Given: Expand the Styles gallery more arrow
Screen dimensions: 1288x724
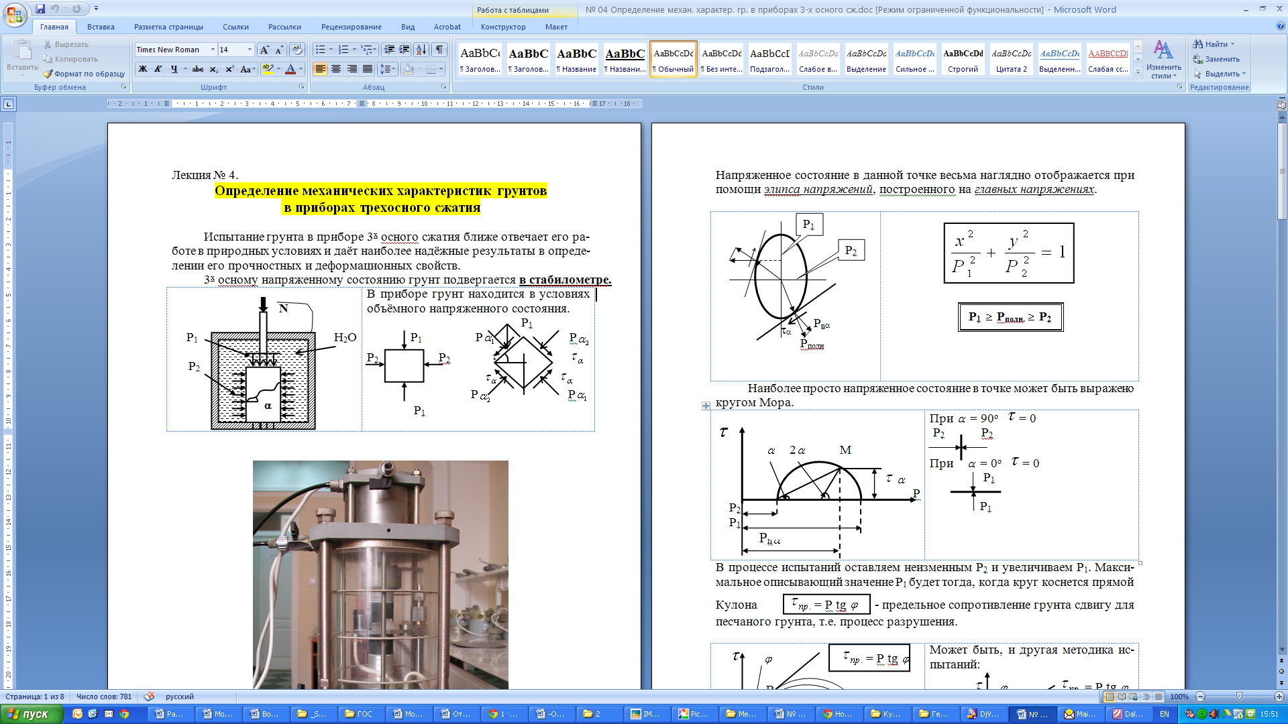Looking at the screenshot, I should [1138, 72].
